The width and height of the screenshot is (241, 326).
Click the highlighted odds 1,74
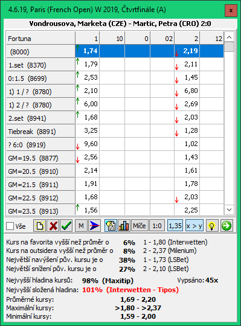pos(88,51)
